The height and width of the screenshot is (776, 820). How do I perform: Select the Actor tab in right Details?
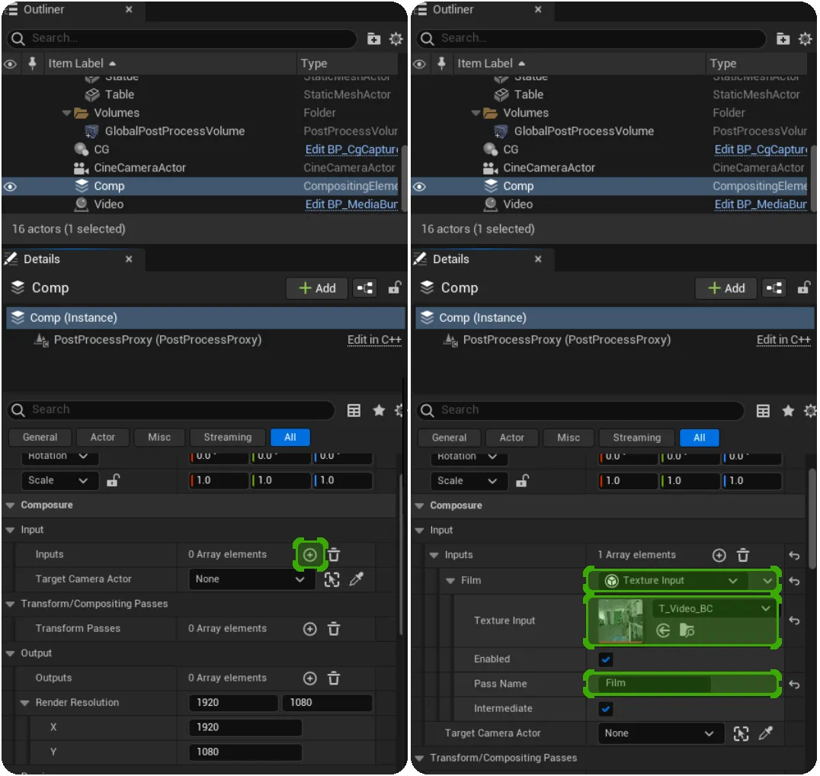511,438
